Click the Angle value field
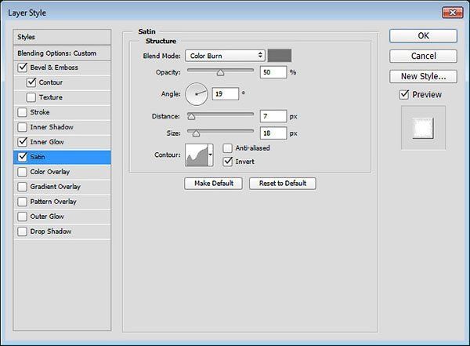The width and height of the screenshot is (470, 346). pyautogui.click(x=225, y=93)
